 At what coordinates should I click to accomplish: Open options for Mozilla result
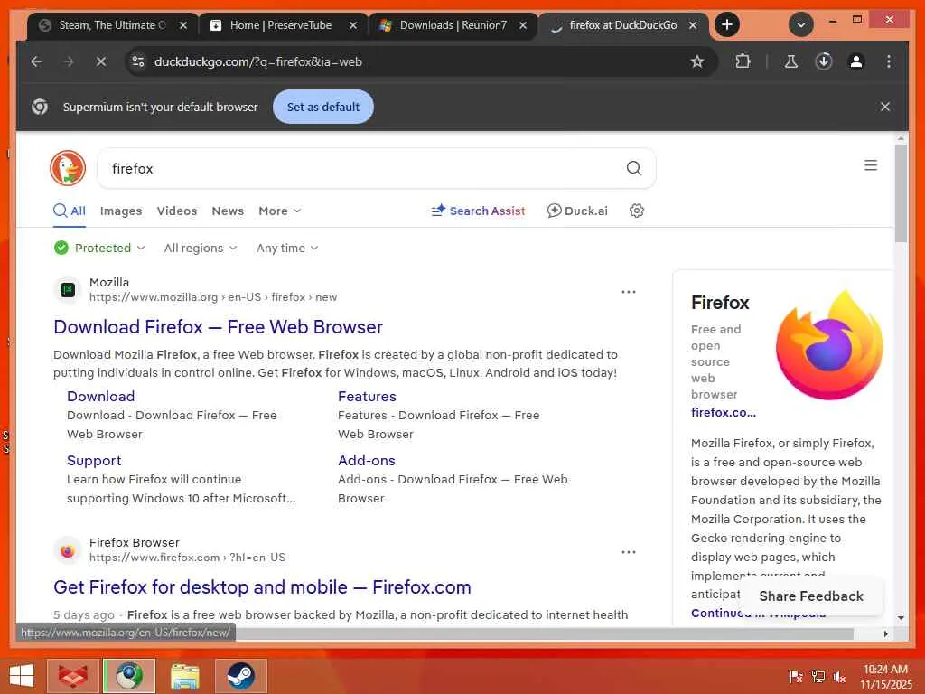click(x=629, y=292)
